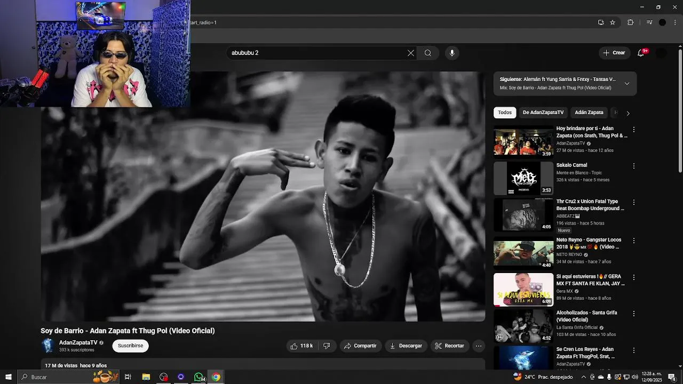The height and width of the screenshot is (384, 683).
Task: Clip the video with Recortar
Action: (449, 346)
